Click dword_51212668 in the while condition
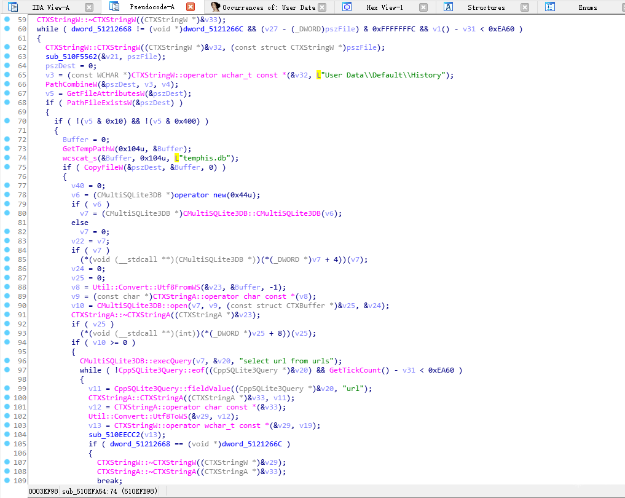 coord(101,29)
